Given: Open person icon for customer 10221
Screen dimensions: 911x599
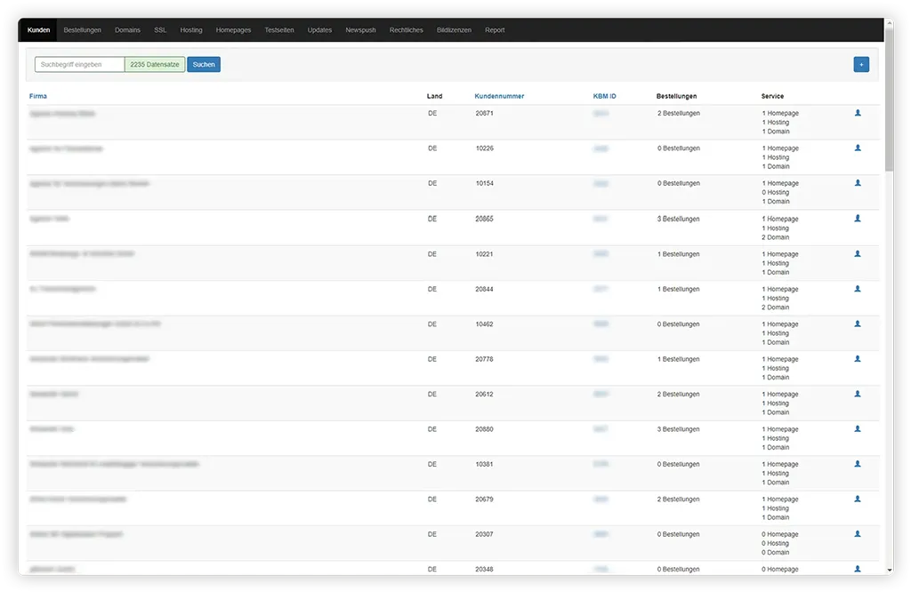Looking at the screenshot, I should 858,253.
